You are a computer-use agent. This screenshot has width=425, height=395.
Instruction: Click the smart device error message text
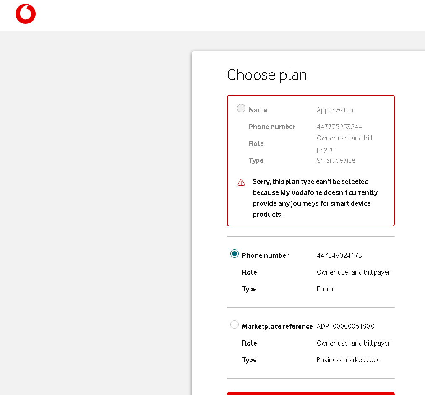tap(315, 198)
